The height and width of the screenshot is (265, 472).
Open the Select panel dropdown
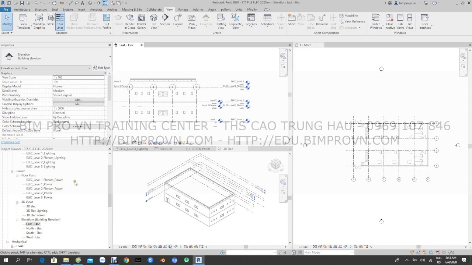[x=7, y=33]
